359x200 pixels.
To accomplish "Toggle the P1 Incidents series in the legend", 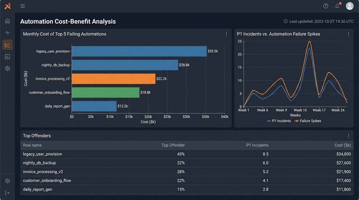I will click(x=279, y=121).
